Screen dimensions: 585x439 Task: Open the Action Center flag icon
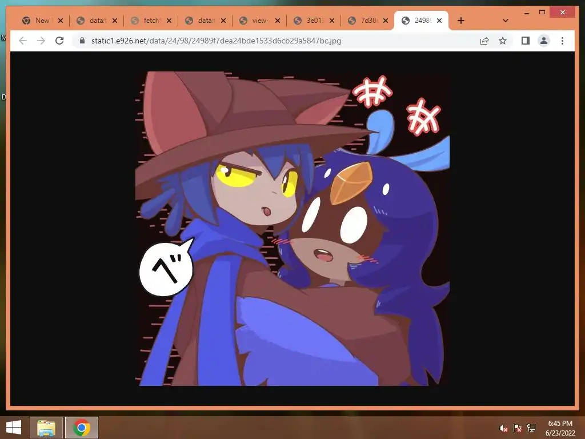518,428
